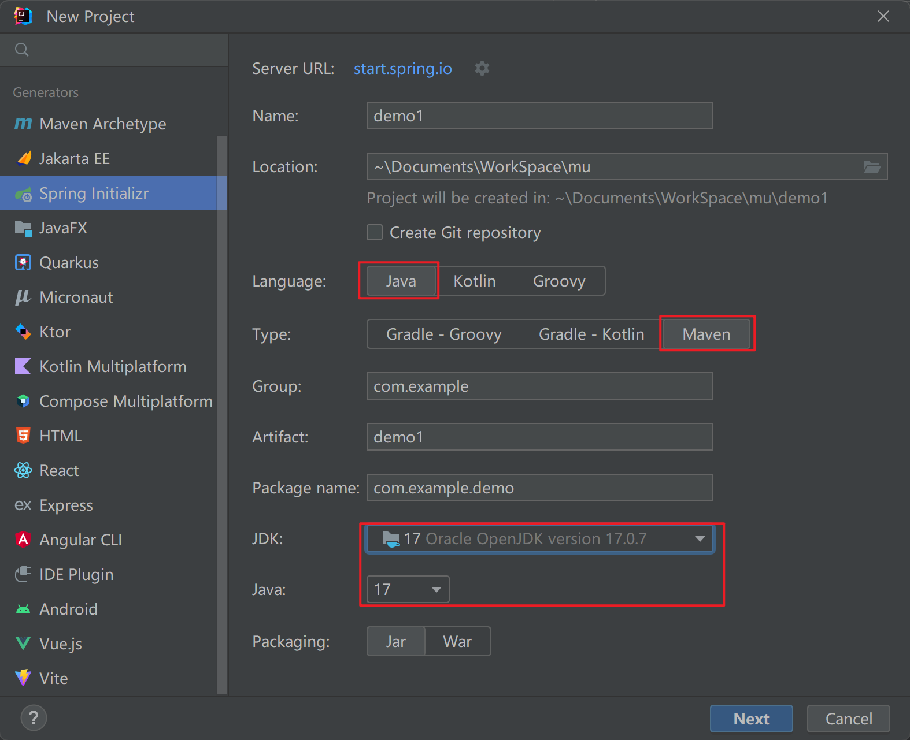910x740 pixels.
Task: Enable Create Git repository checkbox
Action: [x=375, y=233]
